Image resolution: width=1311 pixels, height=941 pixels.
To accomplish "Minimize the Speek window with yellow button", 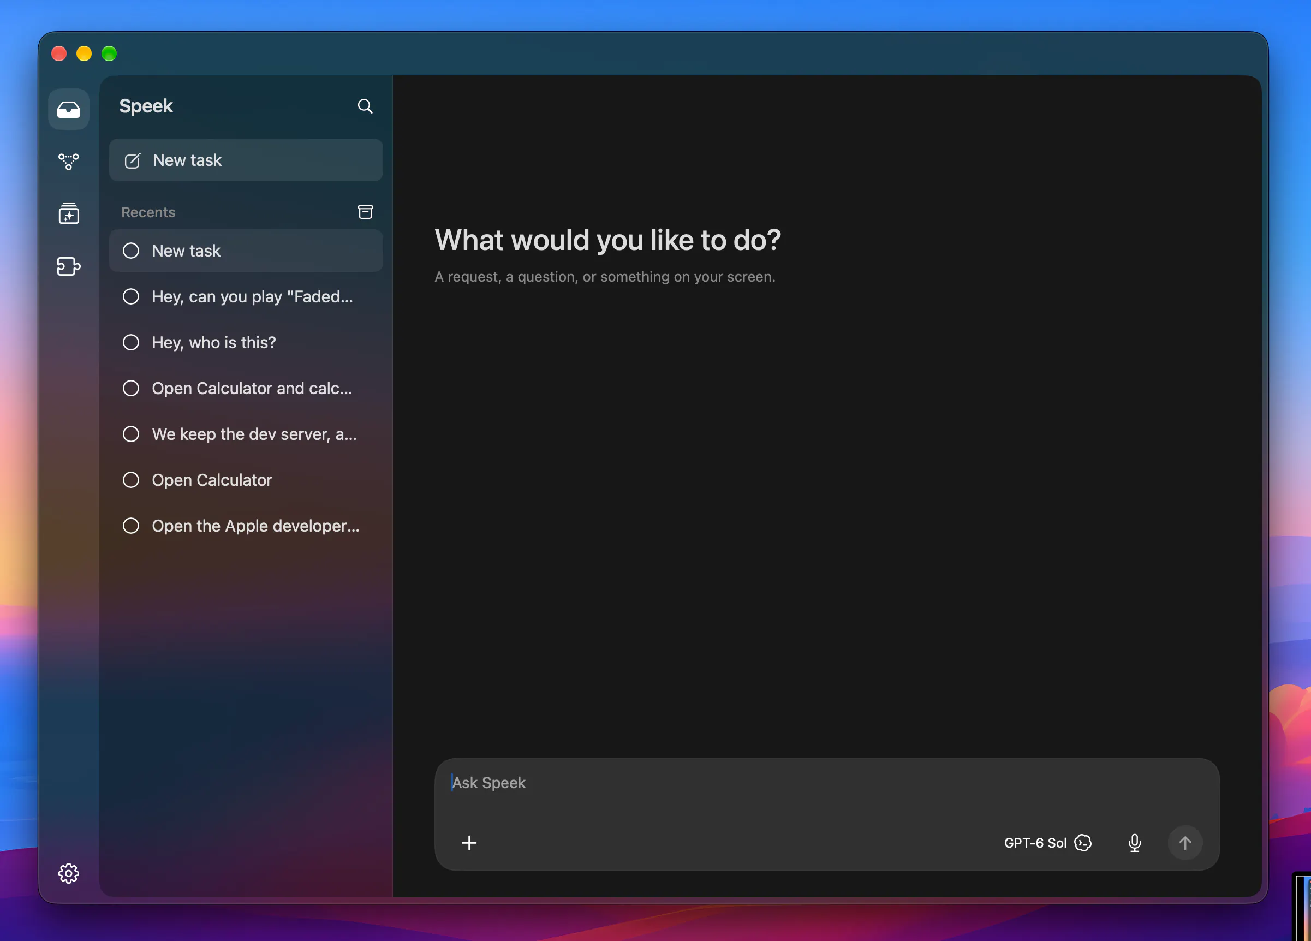I will point(85,53).
